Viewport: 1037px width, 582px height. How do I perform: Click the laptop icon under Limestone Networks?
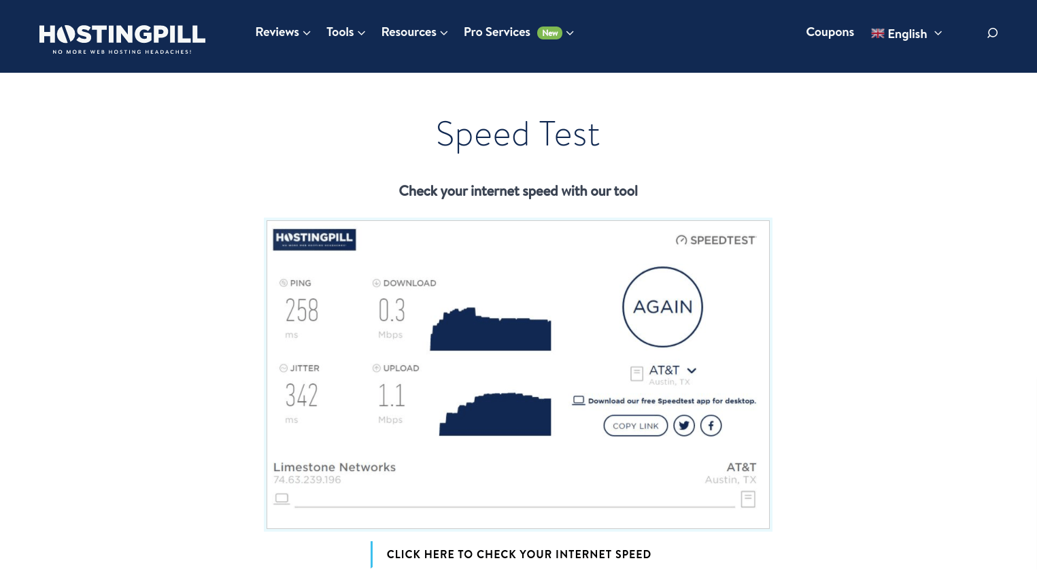coord(282,499)
